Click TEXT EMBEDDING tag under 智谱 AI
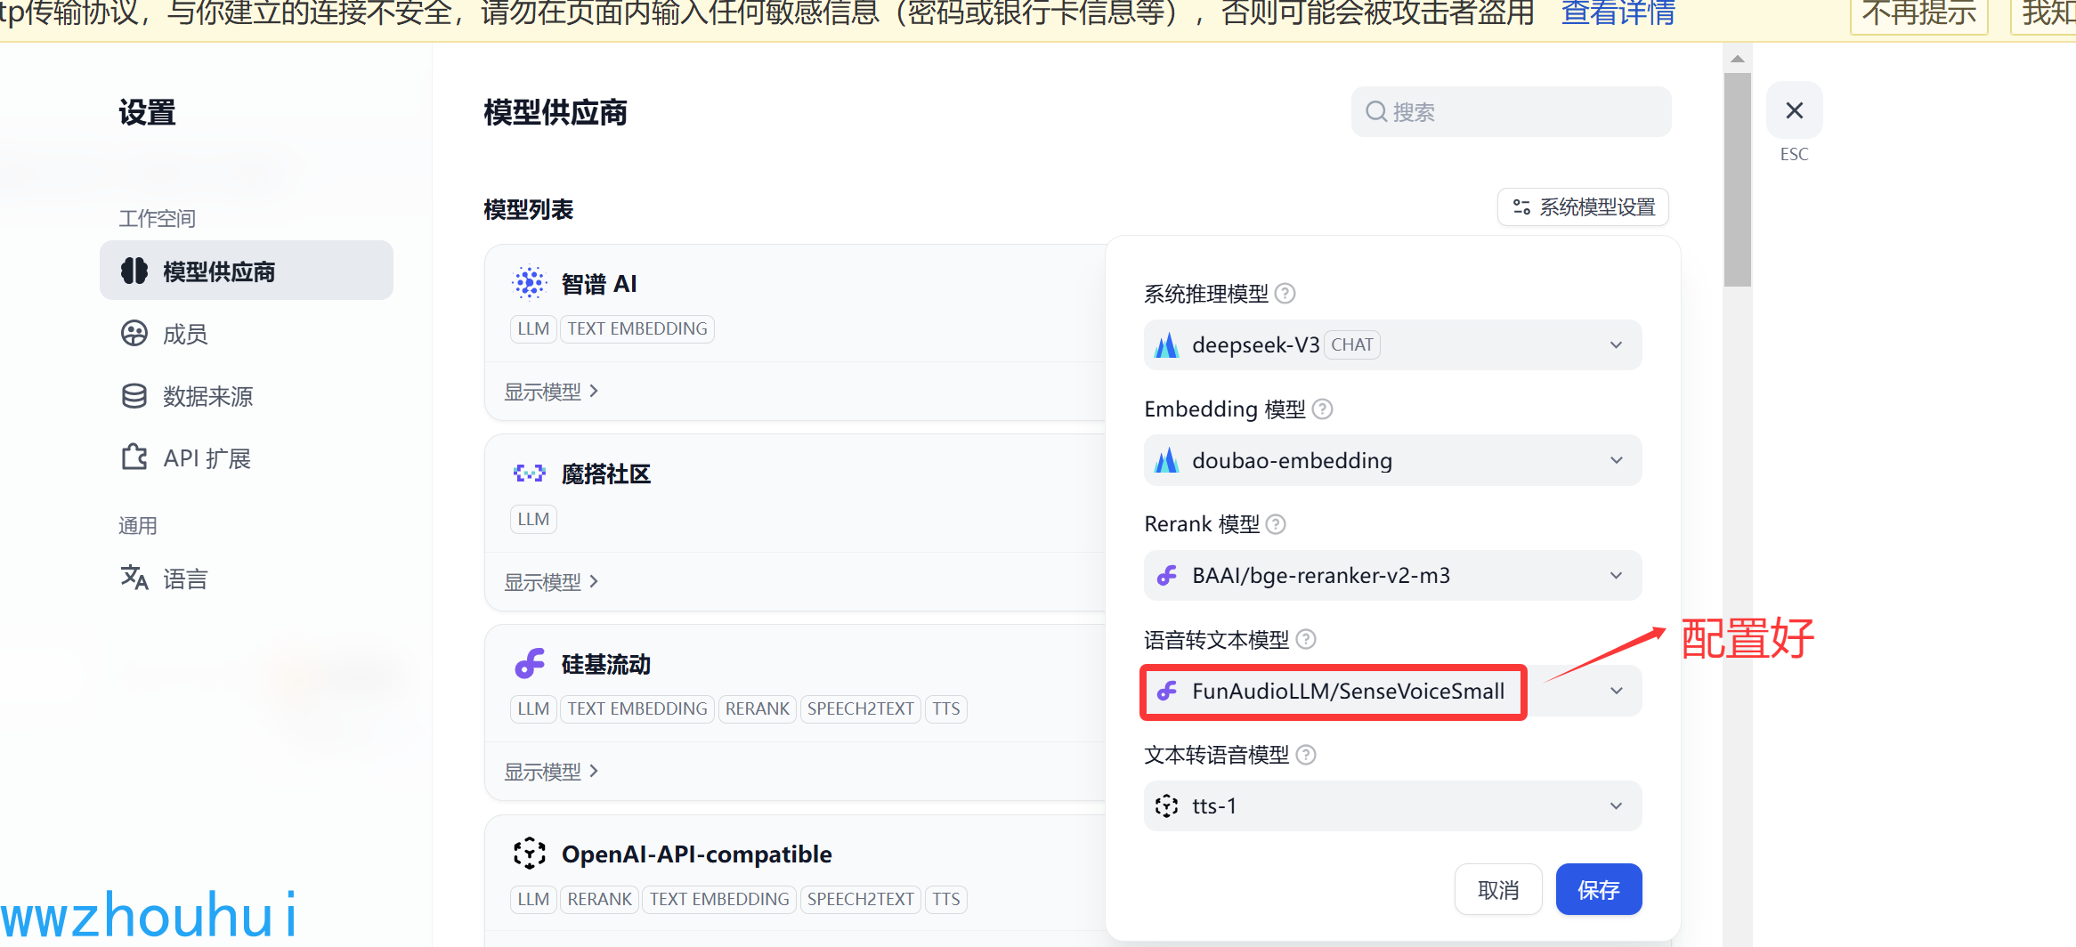The image size is (2076, 947). (637, 328)
